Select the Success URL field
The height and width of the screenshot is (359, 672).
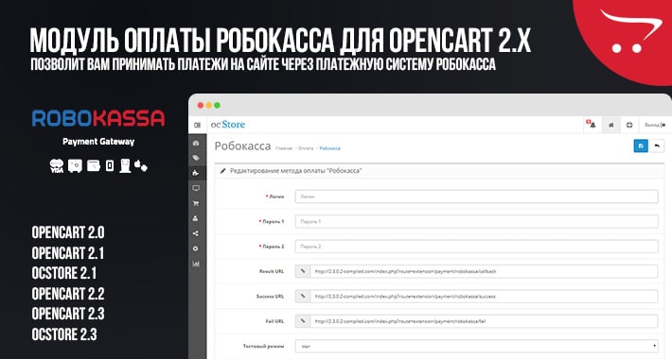coord(484,296)
